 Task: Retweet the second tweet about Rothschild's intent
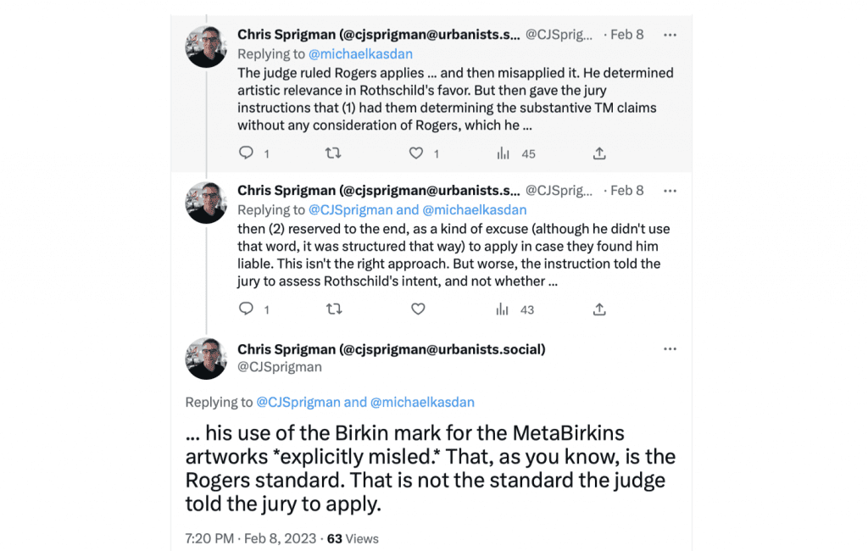[334, 309]
